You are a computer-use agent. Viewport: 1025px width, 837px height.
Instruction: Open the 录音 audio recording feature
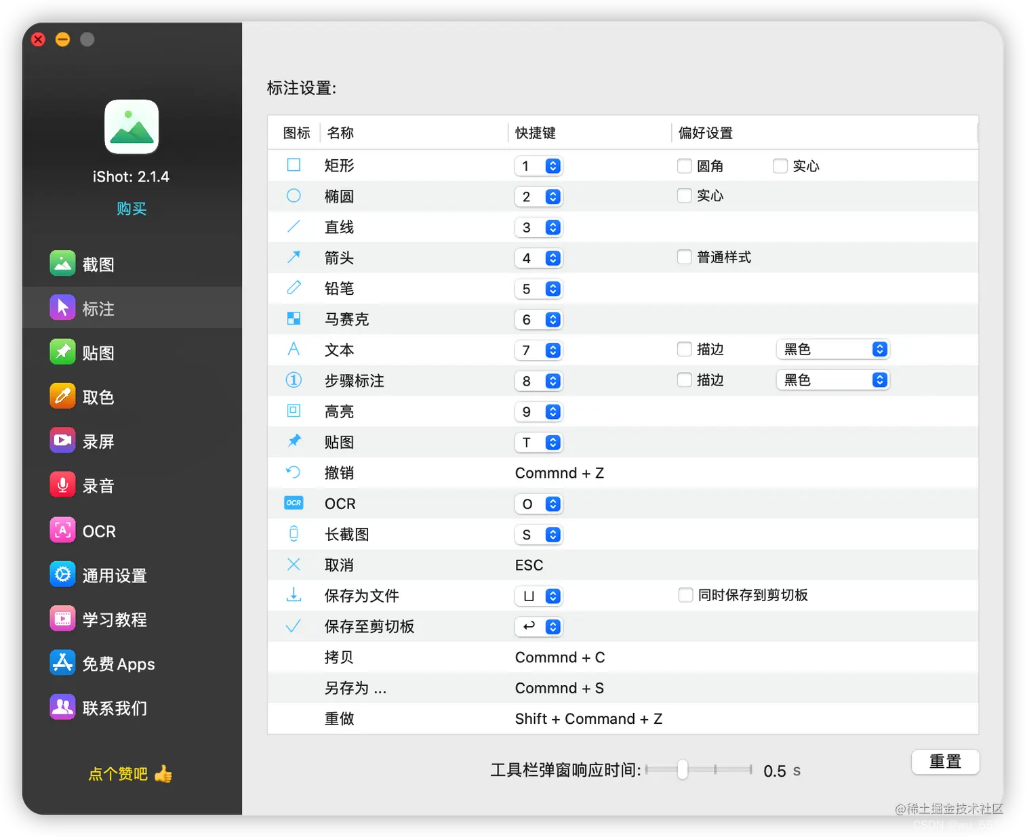coord(98,485)
